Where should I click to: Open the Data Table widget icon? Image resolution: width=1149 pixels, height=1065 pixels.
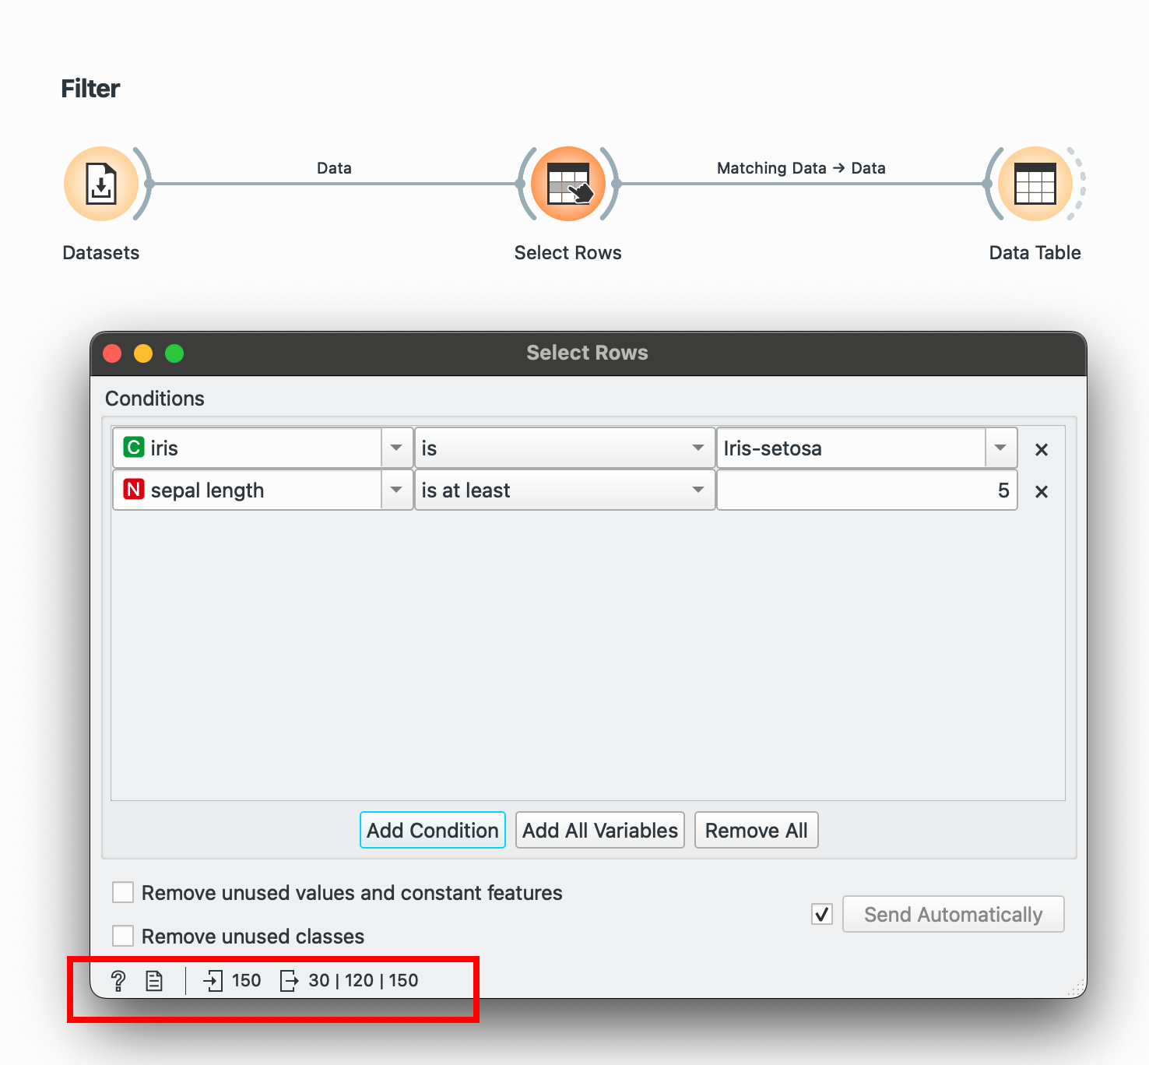click(x=1035, y=184)
